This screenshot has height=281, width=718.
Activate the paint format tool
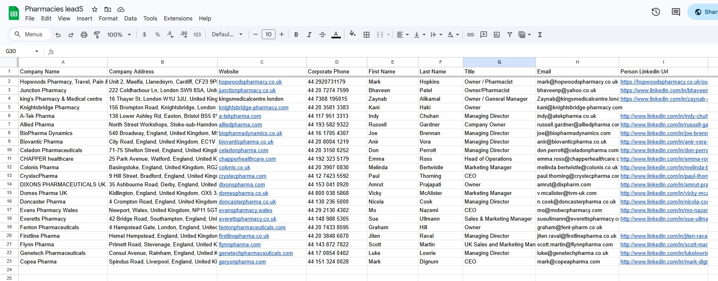97,35
